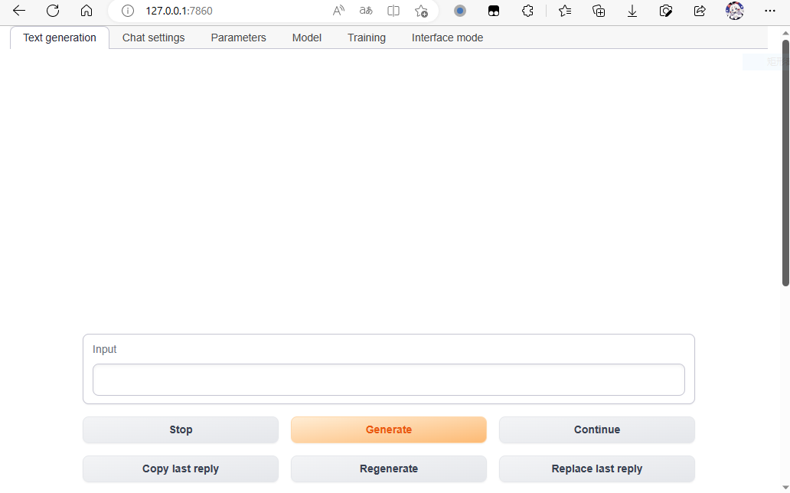Open the Downloads arrow icon

(x=632, y=11)
